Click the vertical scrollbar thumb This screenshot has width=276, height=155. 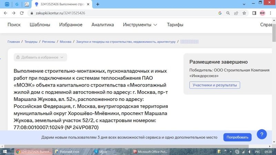click(274, 33)
